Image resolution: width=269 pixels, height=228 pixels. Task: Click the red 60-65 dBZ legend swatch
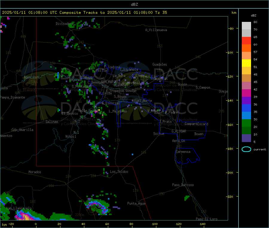point(246,40)
